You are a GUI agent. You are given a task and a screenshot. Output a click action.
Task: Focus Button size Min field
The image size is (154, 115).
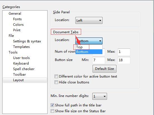pos(99,60)
